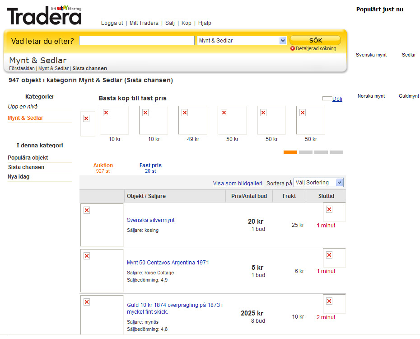Click into the search text field
Viewport: 420px width, 339px height.
(x=136, y=41)
